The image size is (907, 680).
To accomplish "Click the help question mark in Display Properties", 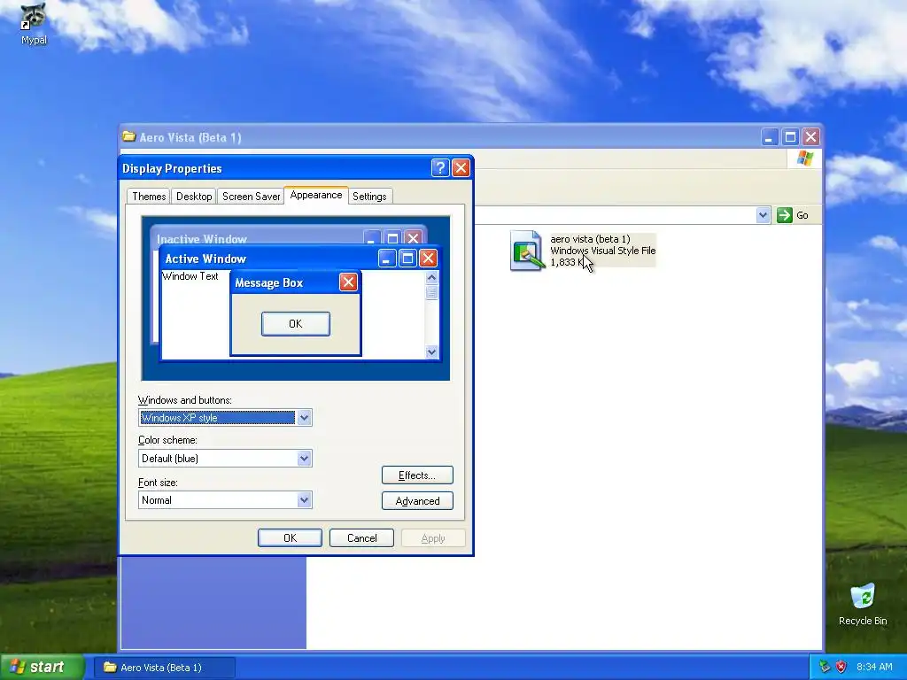I will (440, 167).
